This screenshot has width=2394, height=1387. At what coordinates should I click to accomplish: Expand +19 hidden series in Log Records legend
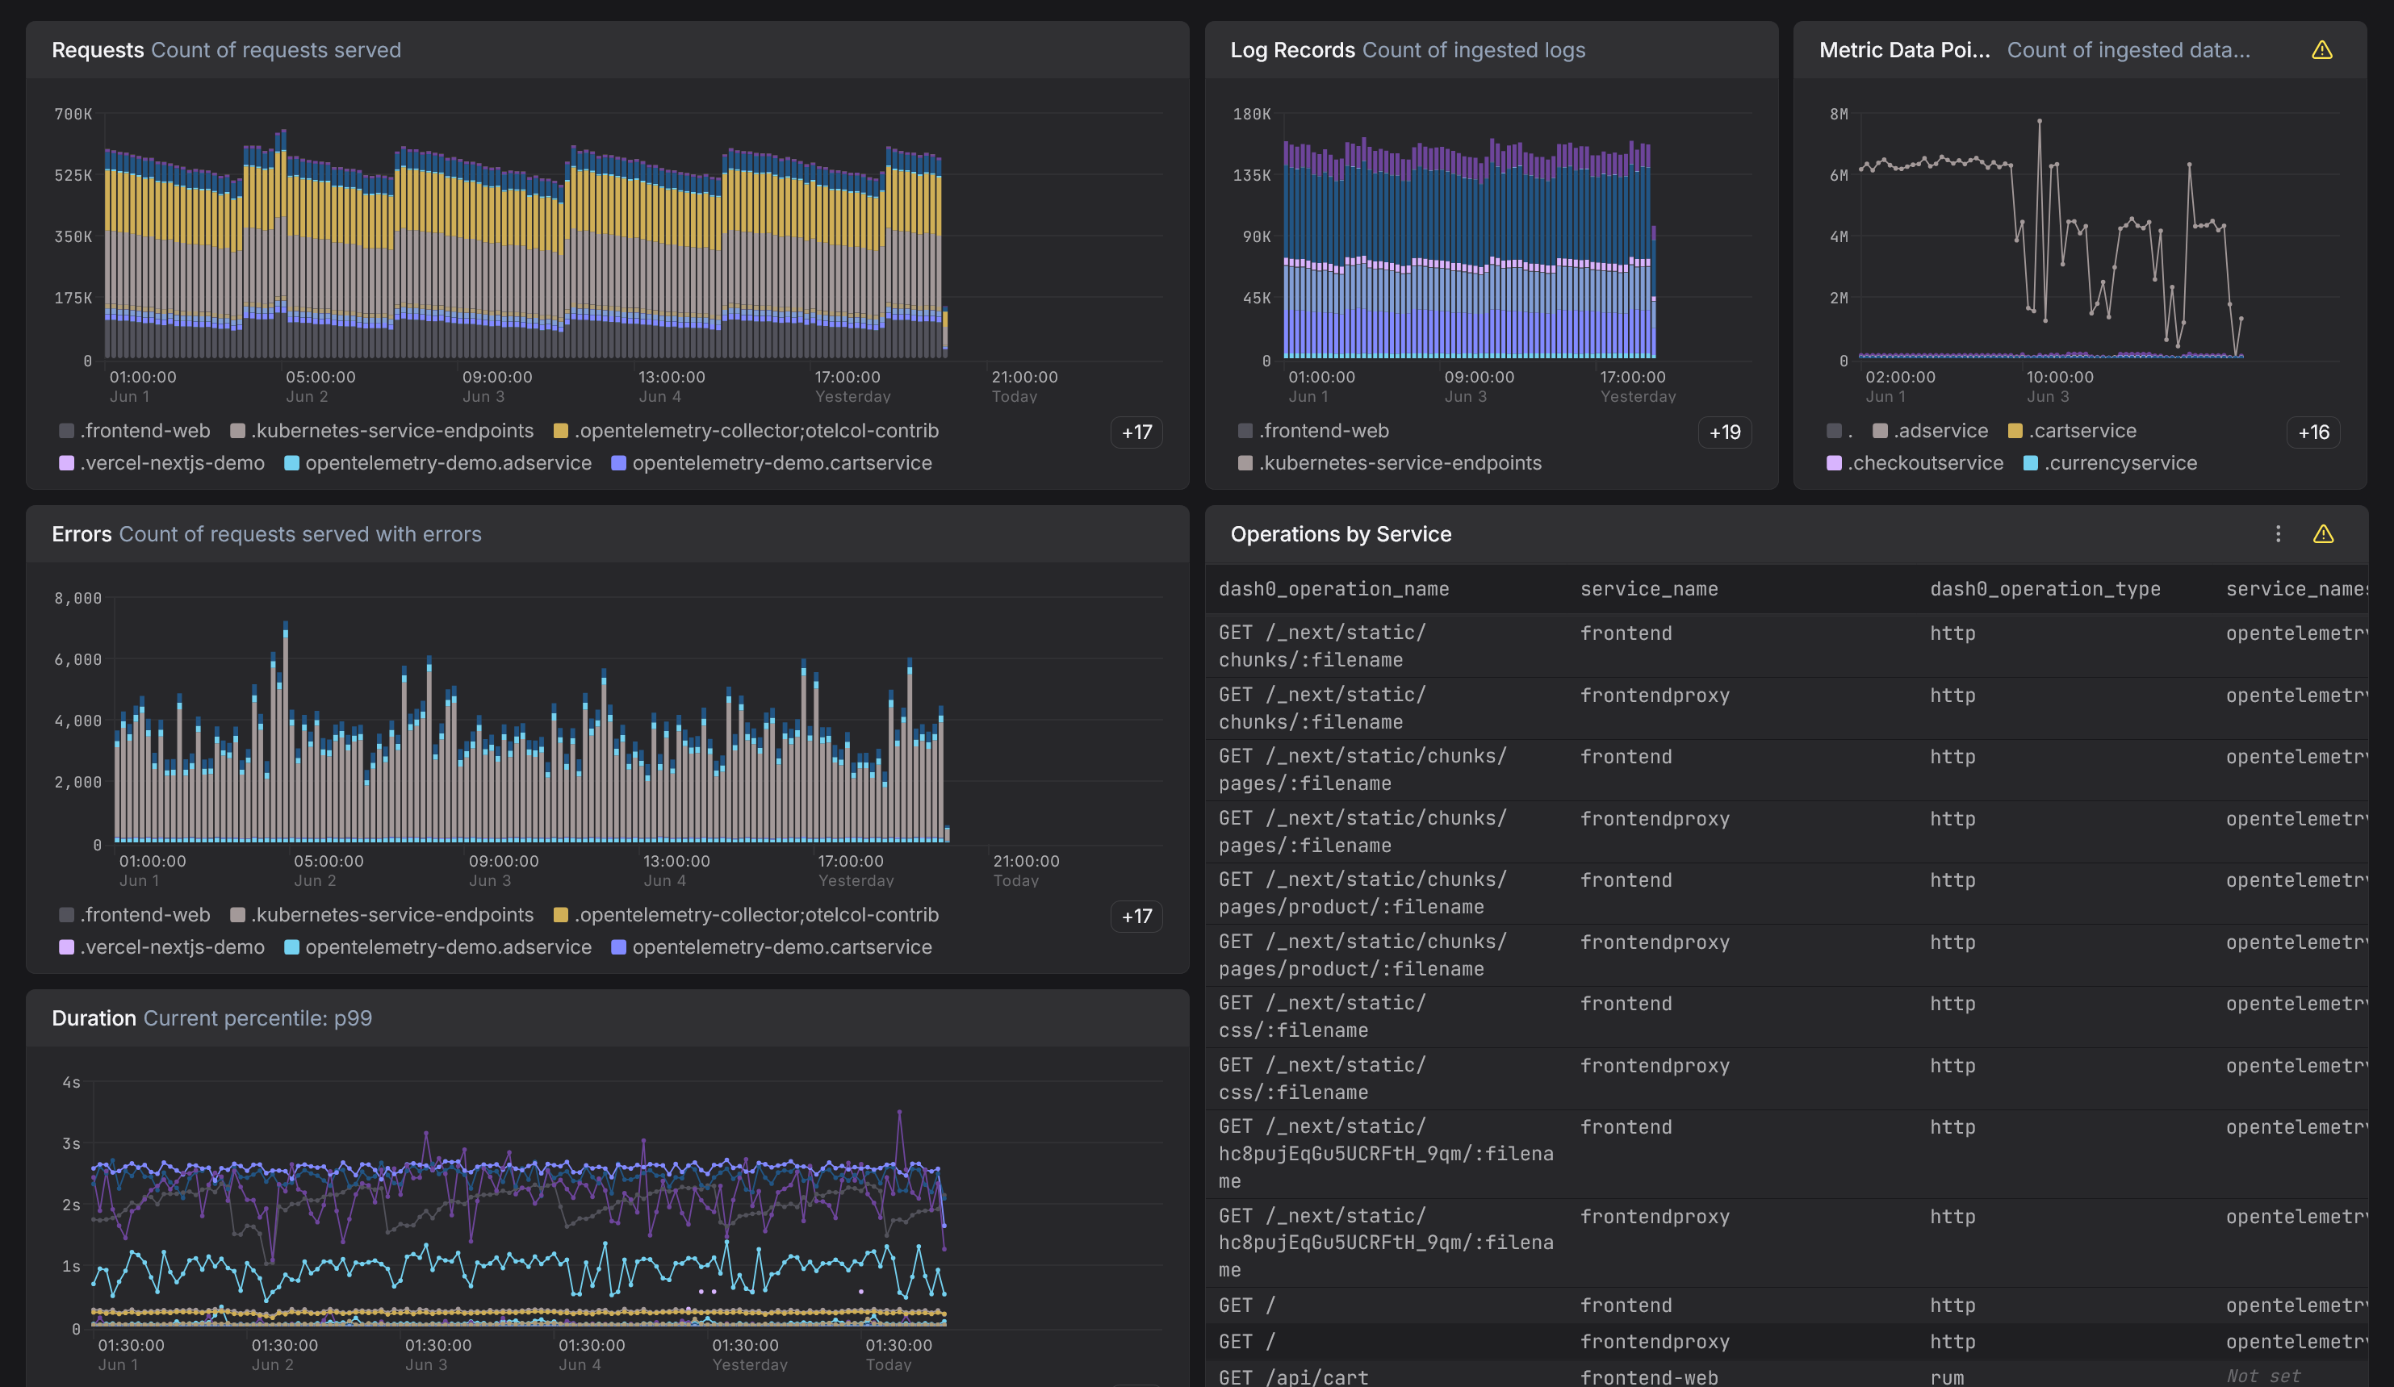click(x=1724, y=433)
